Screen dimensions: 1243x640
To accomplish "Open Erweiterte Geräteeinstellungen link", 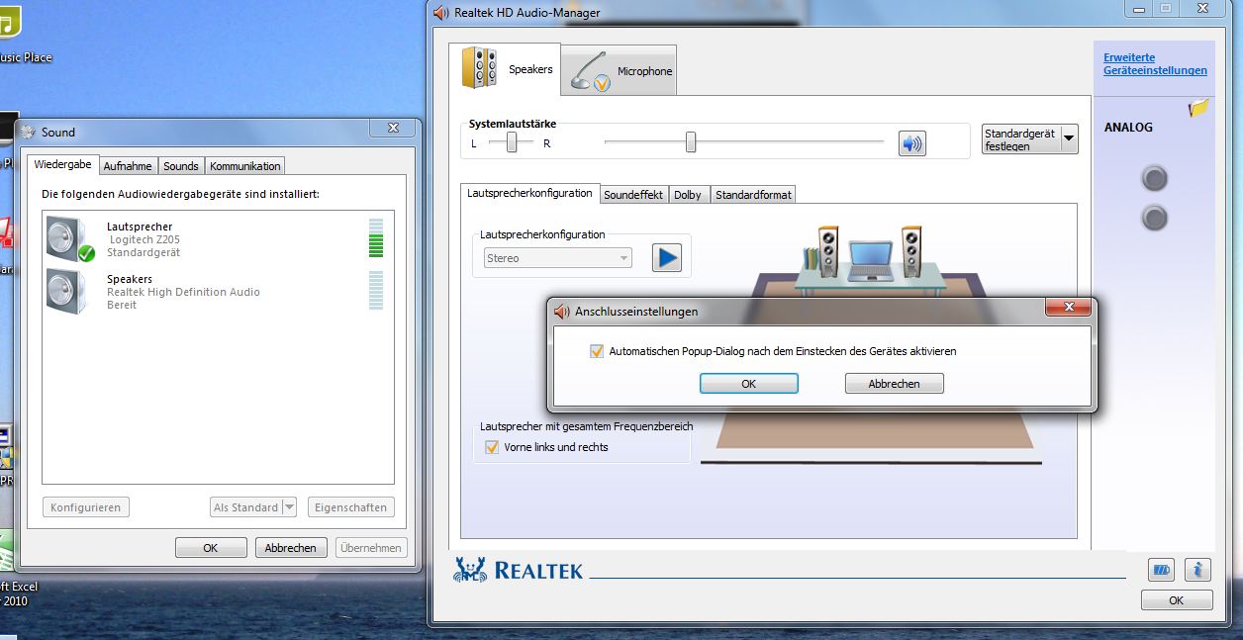I will tap(1155, 64).
